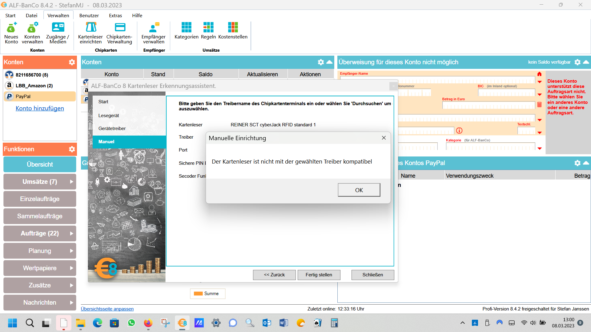
Task: Open settings gear of center Konten panel
Action: coord(321,62)
